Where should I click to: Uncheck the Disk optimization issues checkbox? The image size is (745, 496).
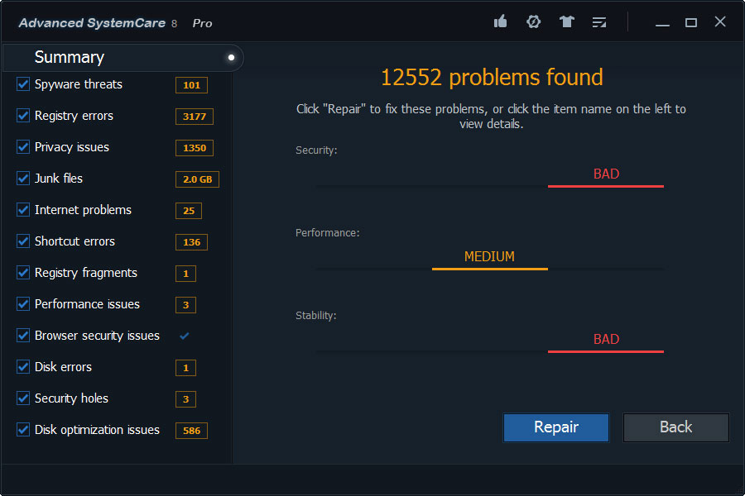click(x=23, y=430)
